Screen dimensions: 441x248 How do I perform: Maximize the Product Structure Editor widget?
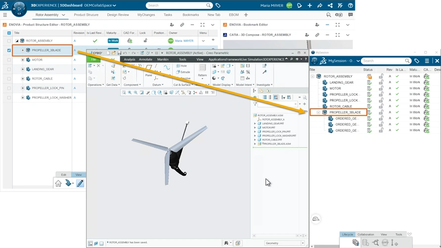tap(202, 25)
